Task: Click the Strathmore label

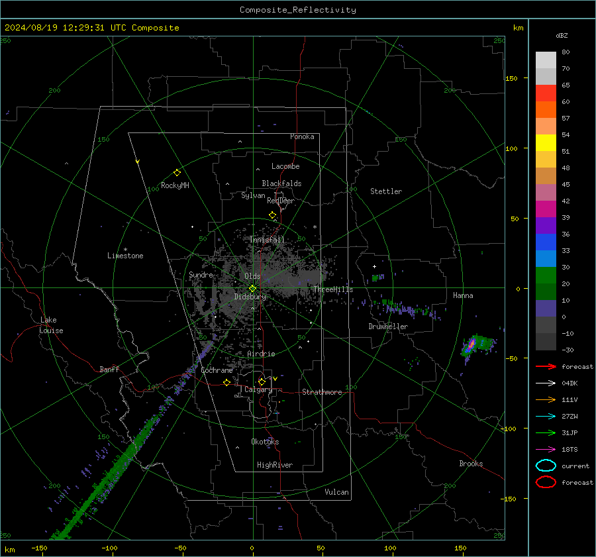Action: click(322, 392)
